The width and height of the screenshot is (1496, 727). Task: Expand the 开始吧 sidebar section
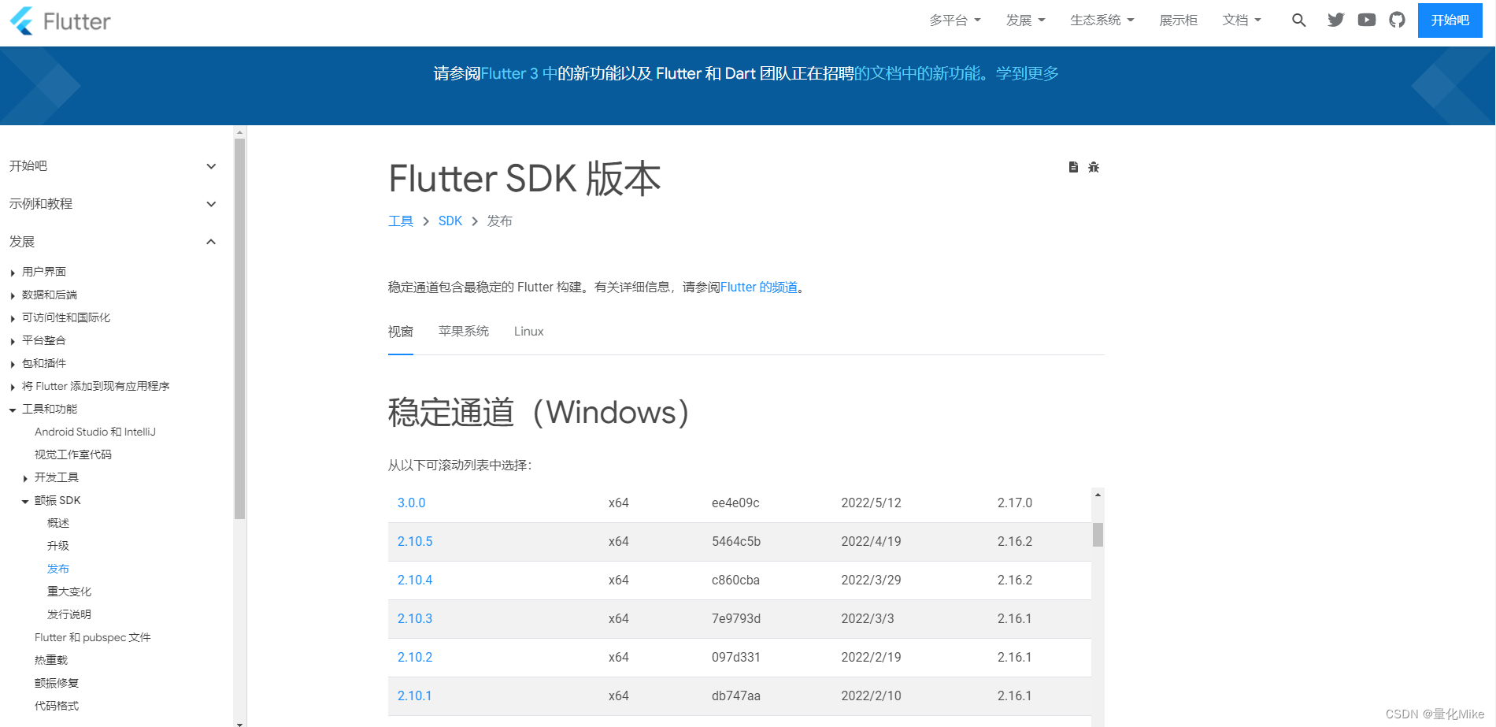tap(113, 166)
